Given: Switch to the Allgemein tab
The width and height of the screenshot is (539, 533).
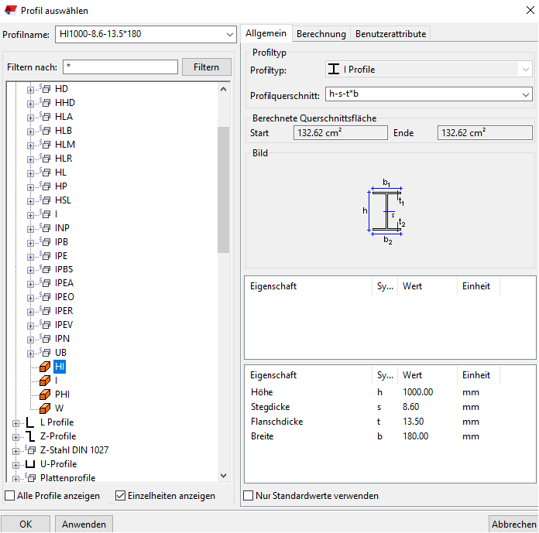Looking at the screenshot, I should (x=266, y=33).
